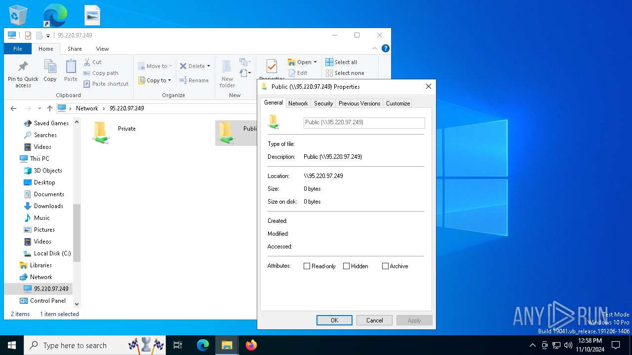Open the Delete dropdown arrow
This screenshot has width=632, height=355.
208,66
